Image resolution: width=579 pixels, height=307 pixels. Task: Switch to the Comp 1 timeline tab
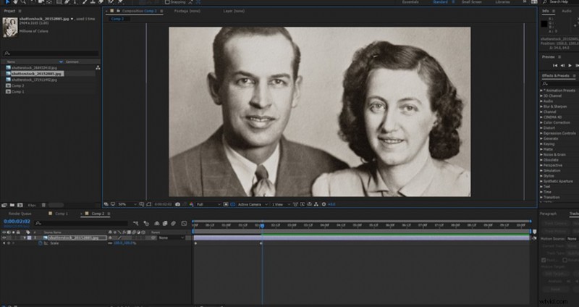[x=62, y=214]
